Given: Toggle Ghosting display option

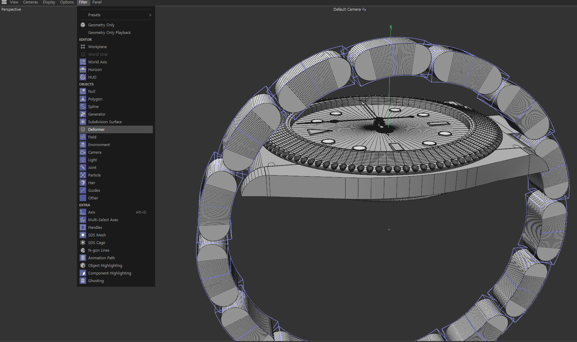Looking at the screenshot, I should pos(116,281).
